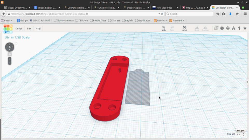Switch to the New Blag Post tab
The height and width of the screenshot is (140, 249).
coord(164,8)
